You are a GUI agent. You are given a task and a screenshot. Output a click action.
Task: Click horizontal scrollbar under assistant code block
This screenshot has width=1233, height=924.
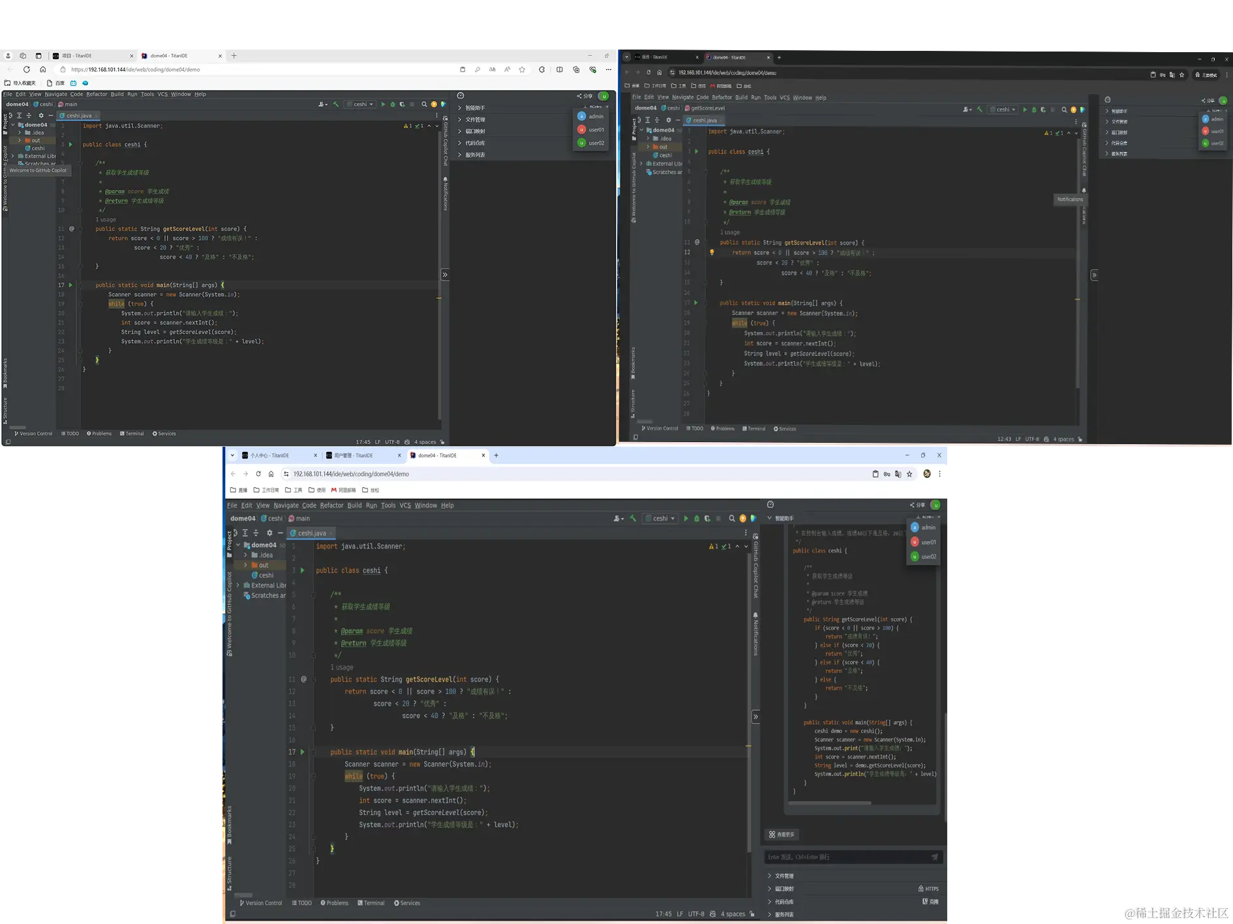click(830, 803)
